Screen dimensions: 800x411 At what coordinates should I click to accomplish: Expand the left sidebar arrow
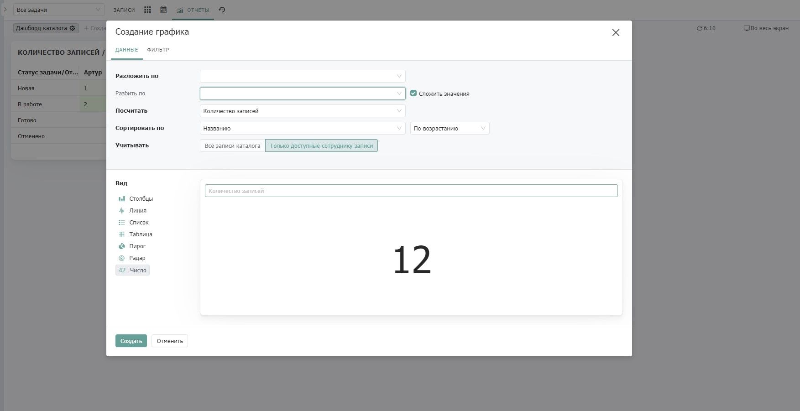5,9
